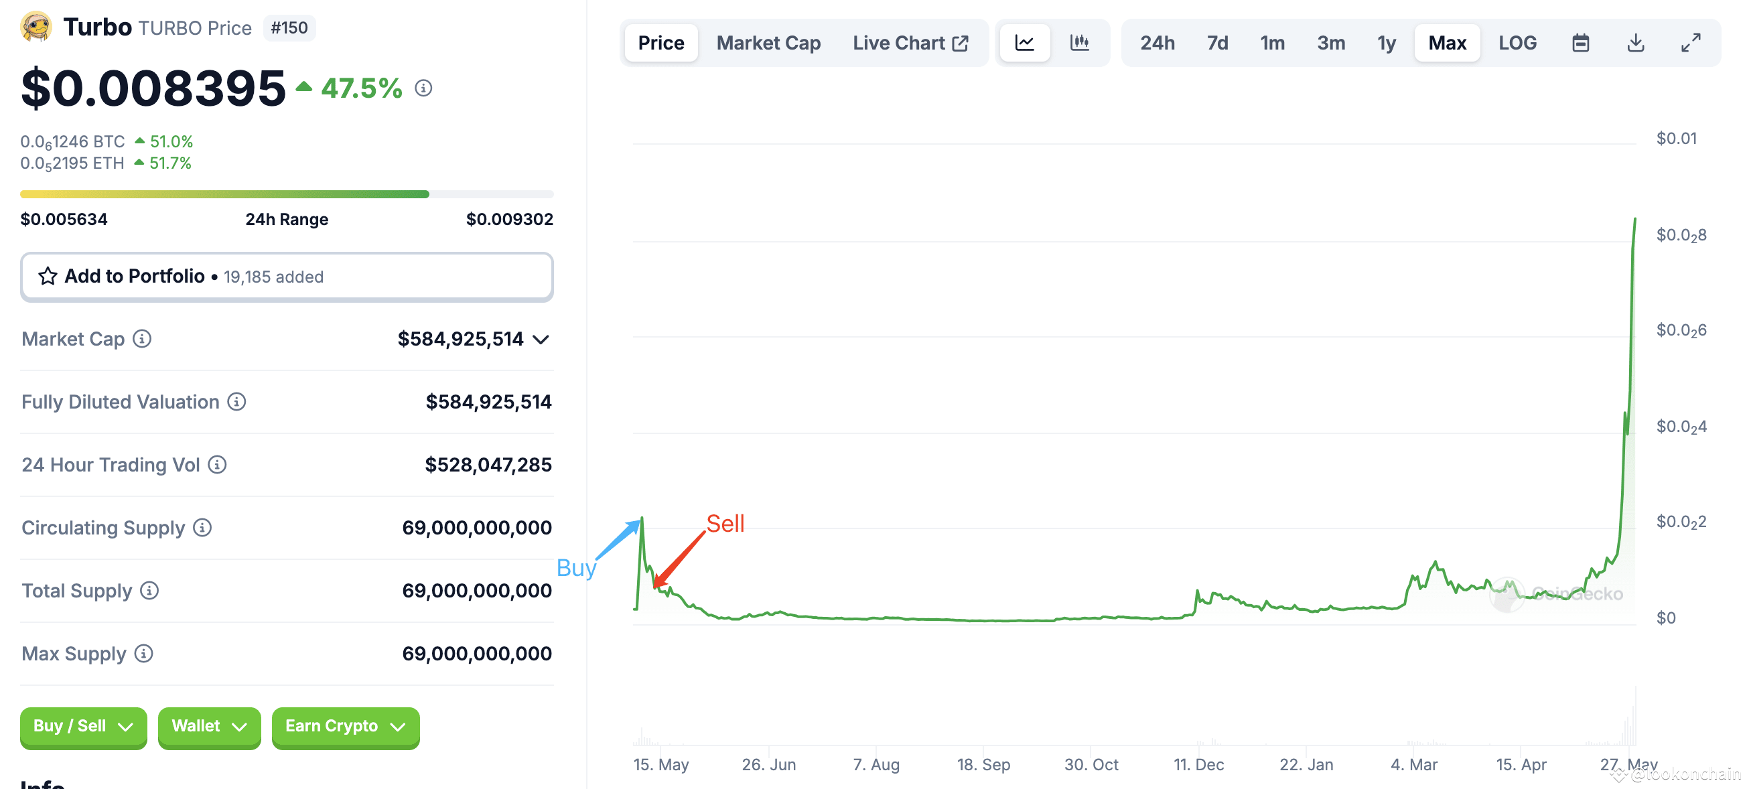
Task: Switch to the Market Cap chart tab
Action: point(768,42)
